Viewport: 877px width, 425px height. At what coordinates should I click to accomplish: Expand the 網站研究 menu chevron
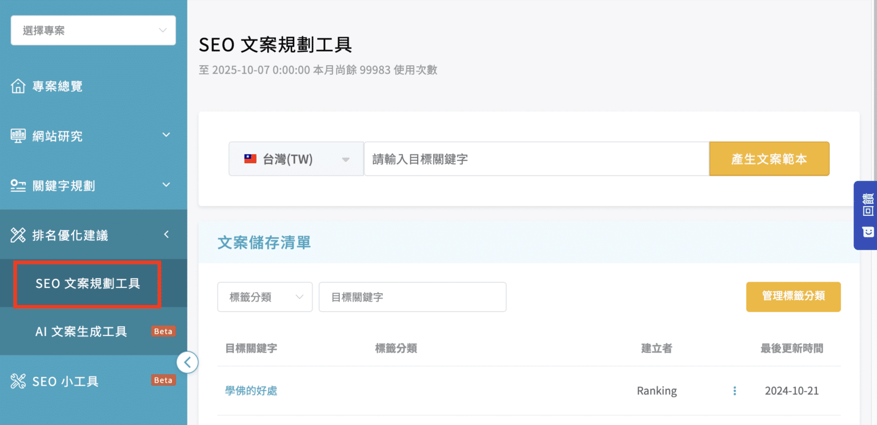tap(166, 135)
